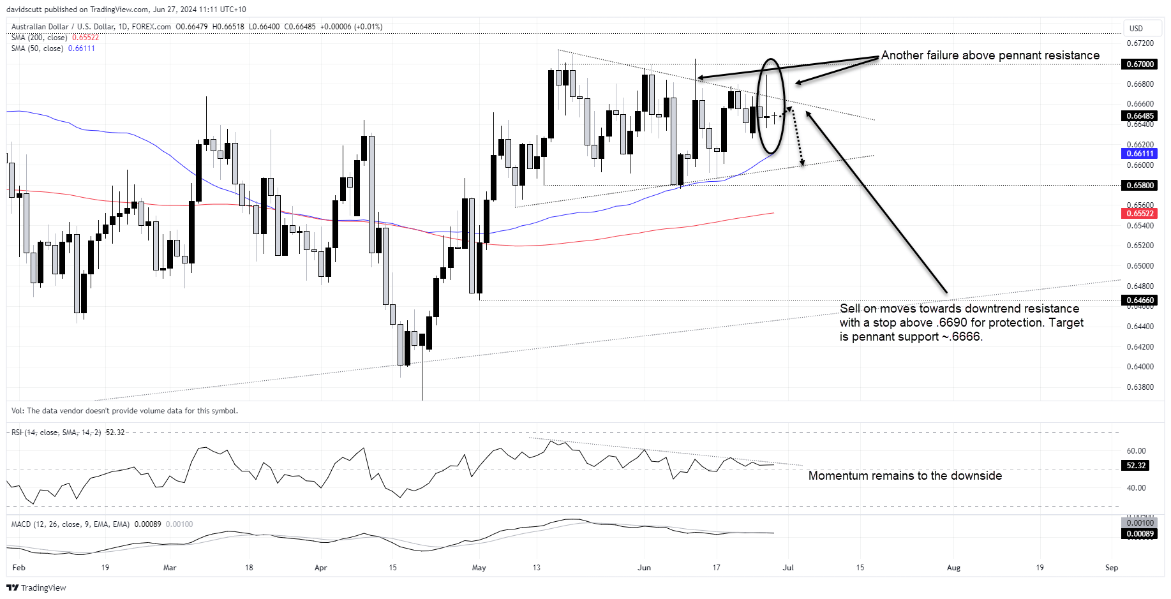Click the TradingView logo at bottom left

coord(36,588)
